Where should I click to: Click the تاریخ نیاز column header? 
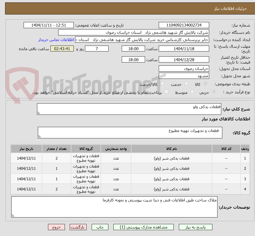click(26, 149)
